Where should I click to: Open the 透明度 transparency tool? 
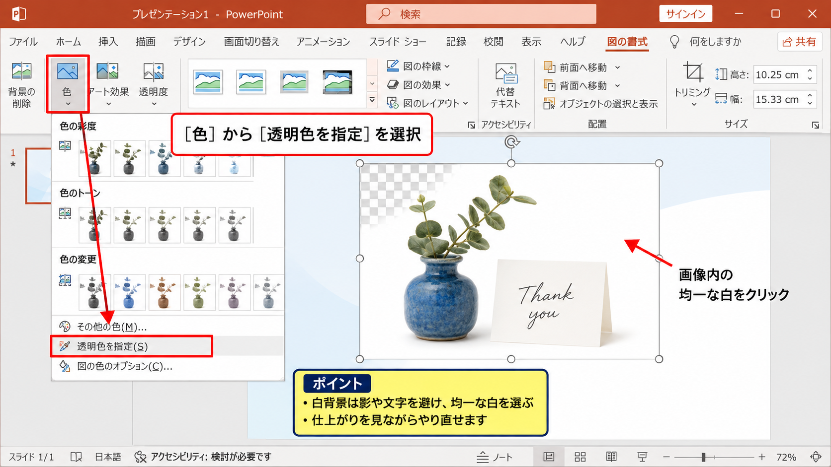[153, 84]
